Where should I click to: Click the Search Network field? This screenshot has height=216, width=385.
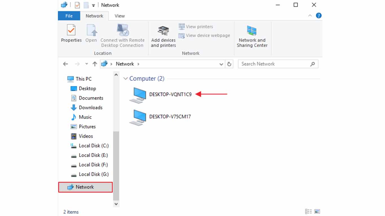275,64
